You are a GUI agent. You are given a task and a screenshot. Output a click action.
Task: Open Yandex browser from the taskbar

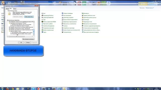(38, 88)
